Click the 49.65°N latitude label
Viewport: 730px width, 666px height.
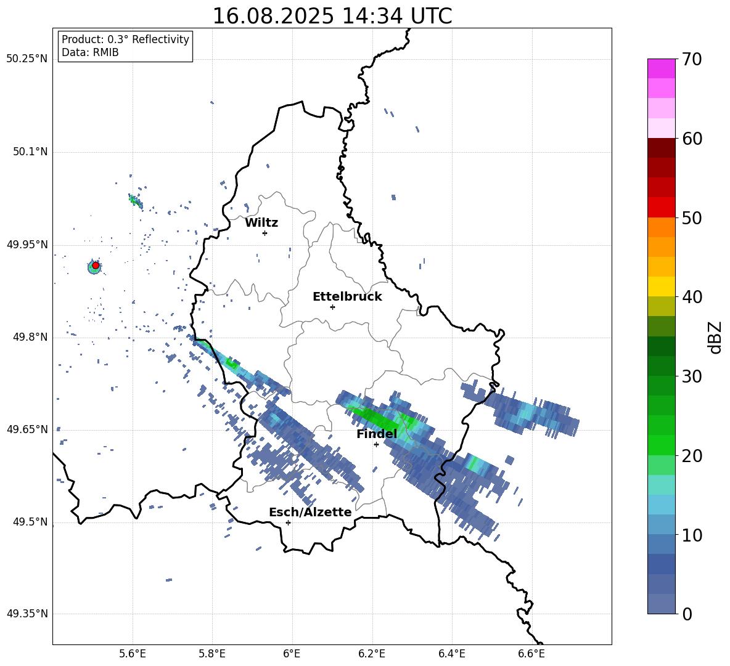coord(27,429)
